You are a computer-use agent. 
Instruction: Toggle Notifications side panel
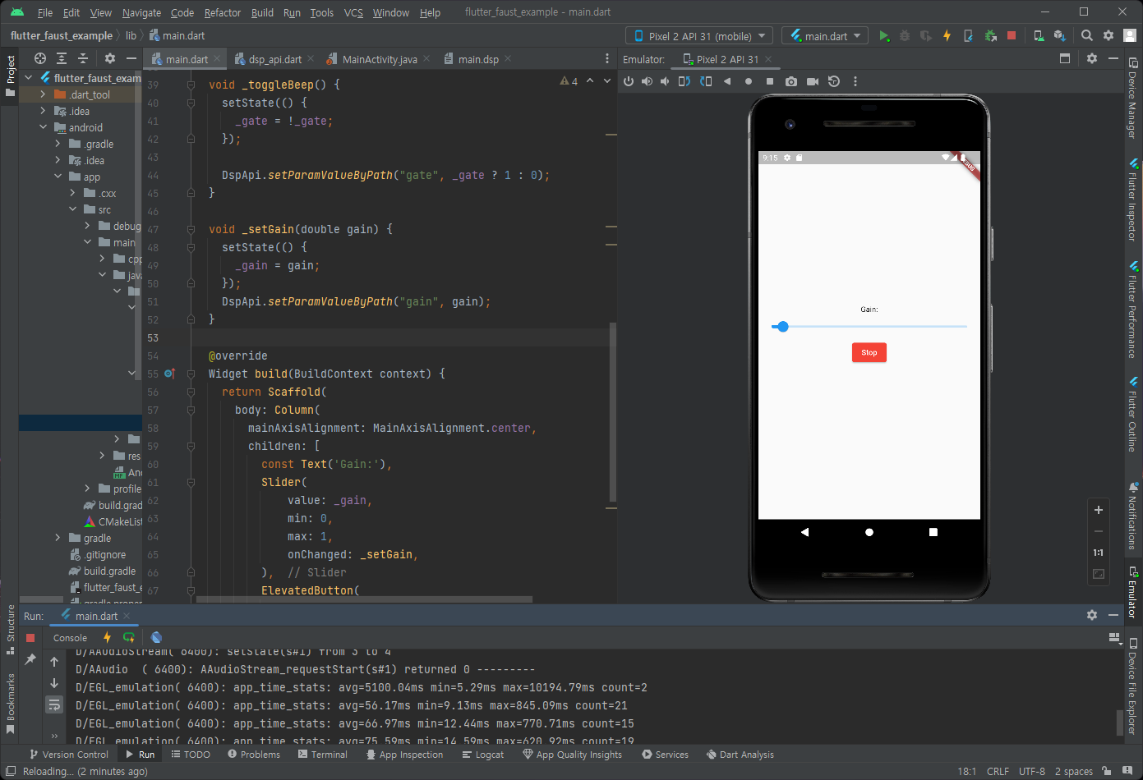[1133, 516]
